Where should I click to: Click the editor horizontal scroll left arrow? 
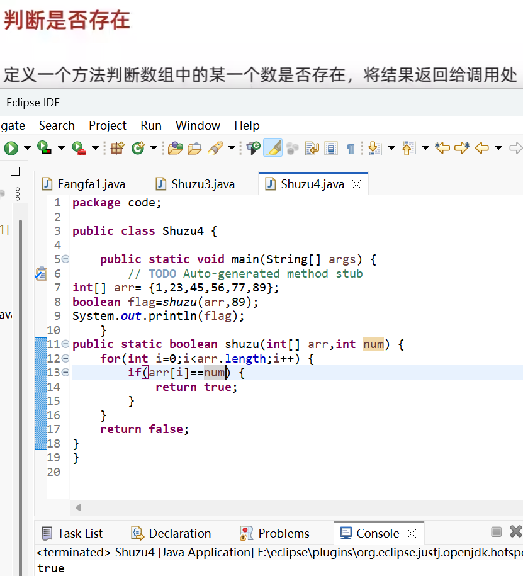pyautogui.click(x=78, y=507)
